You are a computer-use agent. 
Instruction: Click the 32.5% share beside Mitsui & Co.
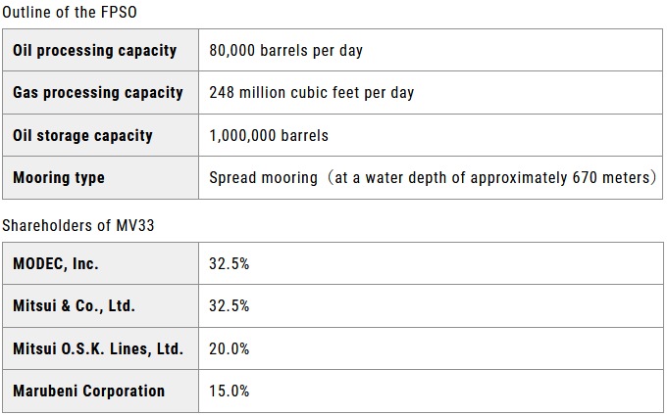[x=230, y=305]
